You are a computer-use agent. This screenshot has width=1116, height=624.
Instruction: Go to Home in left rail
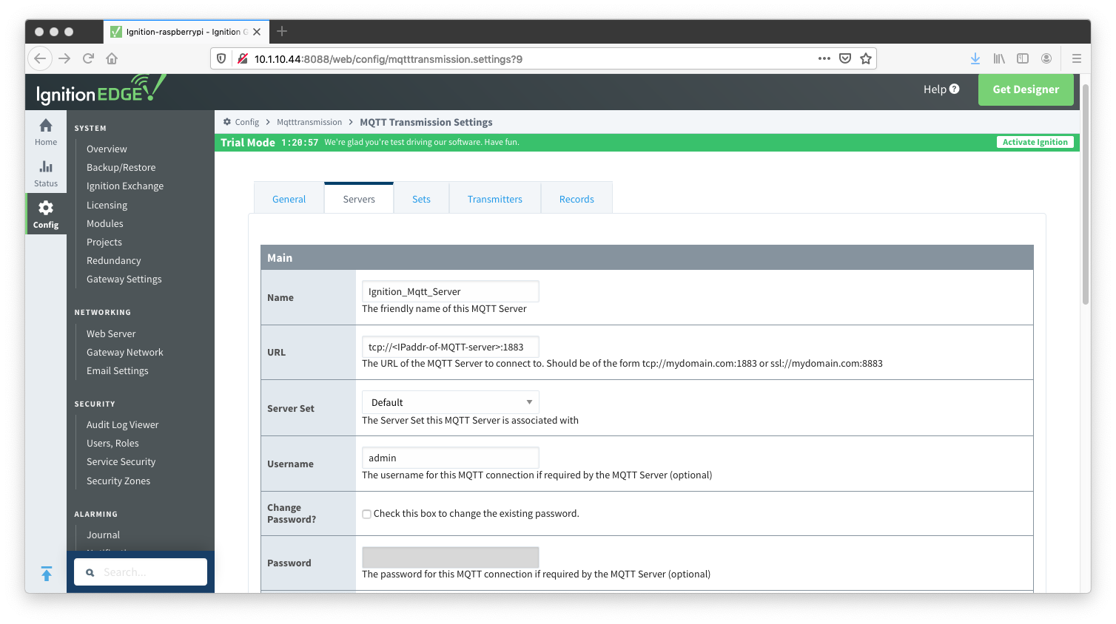46,132
